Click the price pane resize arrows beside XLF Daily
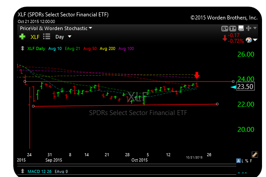This screenshot has width=266, height=177. coord(23,49)
